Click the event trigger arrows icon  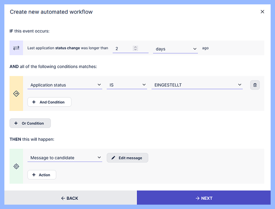pyautogui.click(x=16, y=48)
